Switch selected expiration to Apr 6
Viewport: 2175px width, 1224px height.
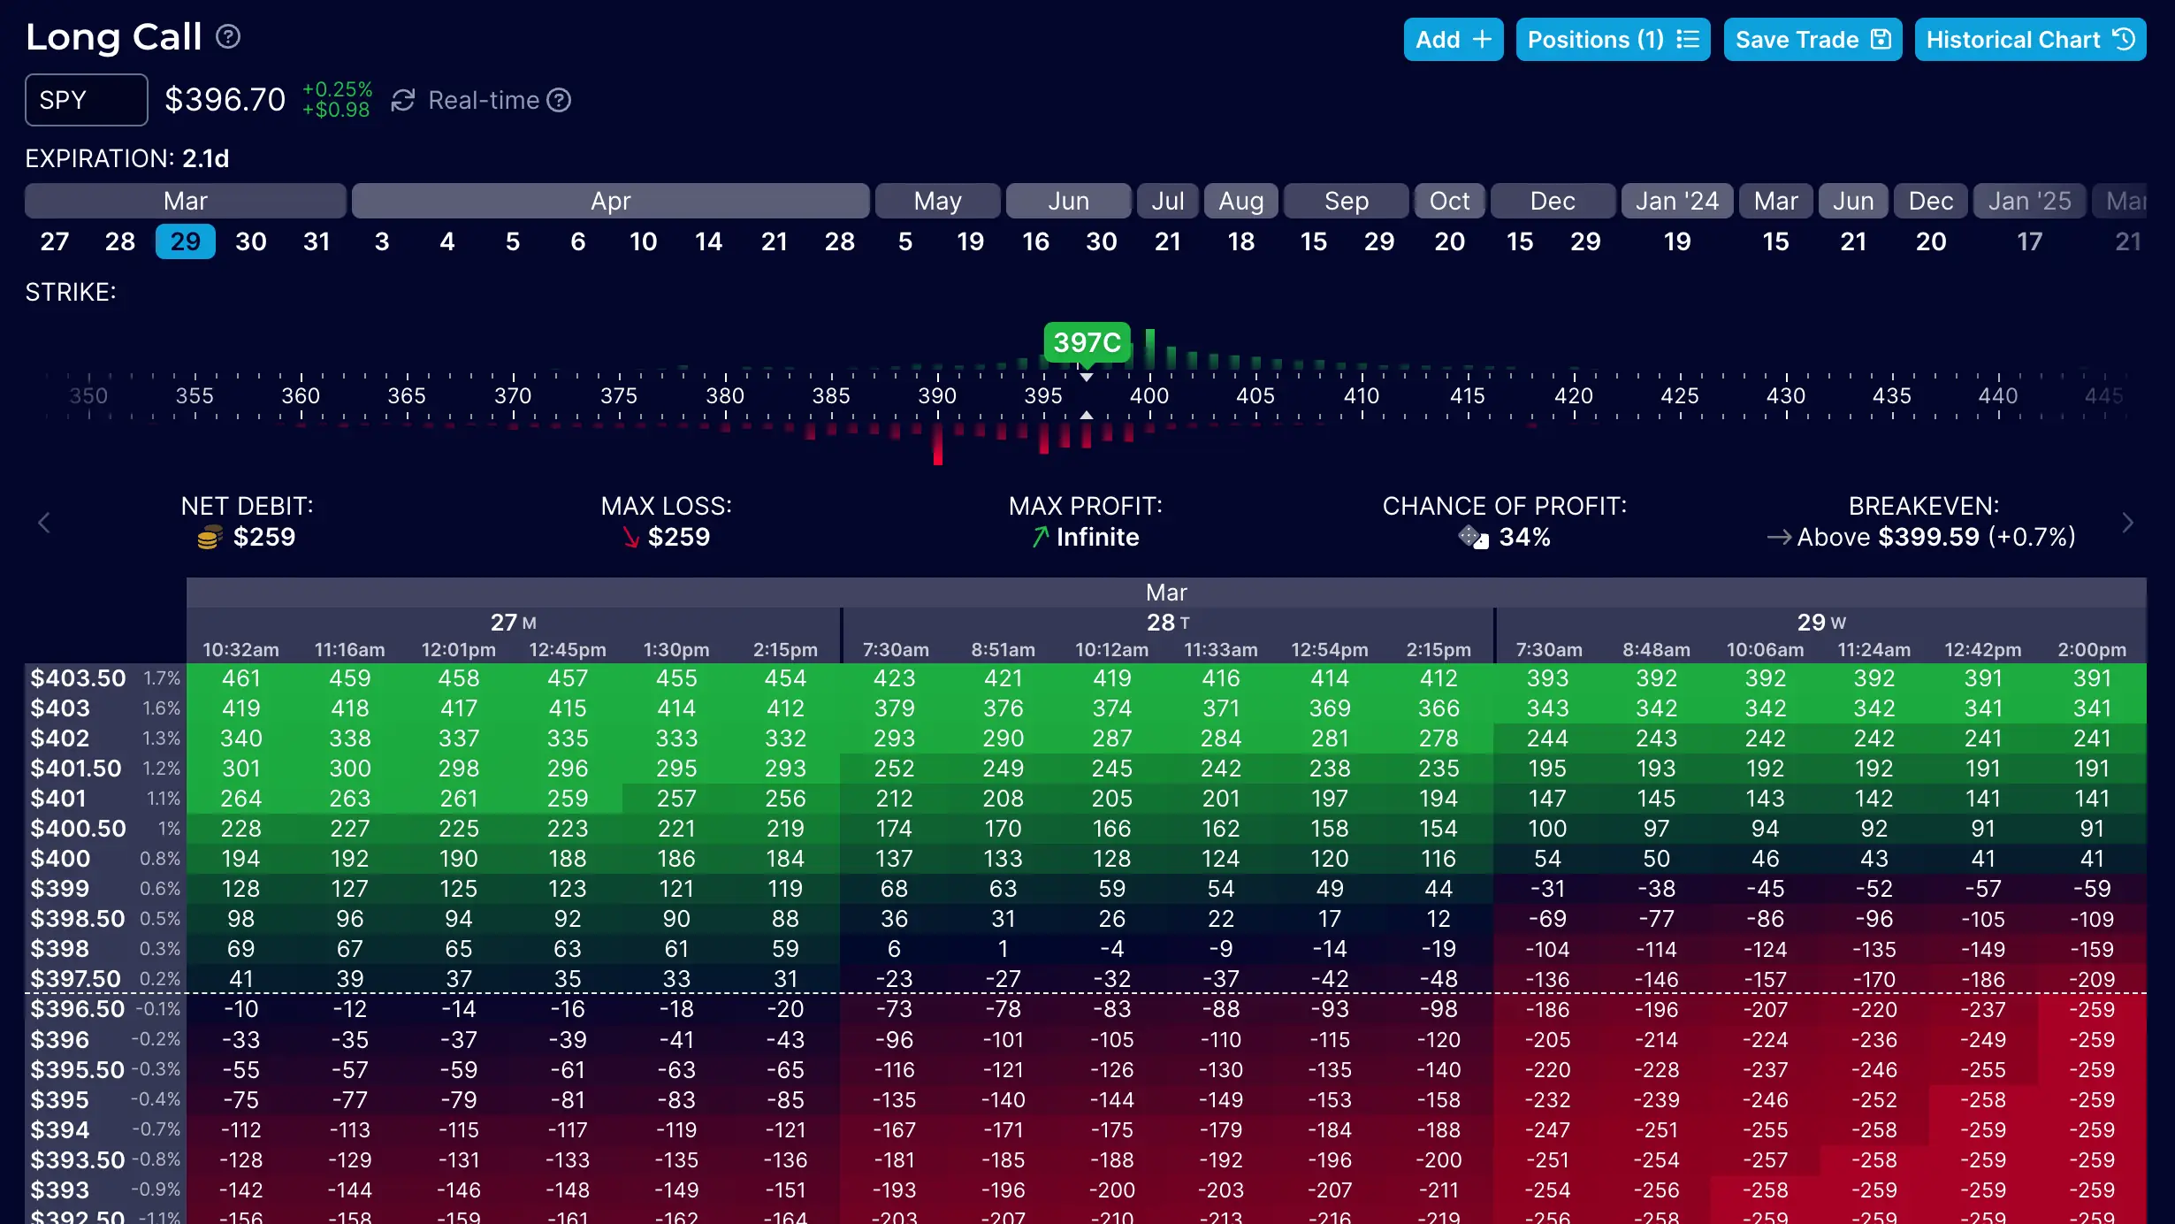click(x=578, y=241)
